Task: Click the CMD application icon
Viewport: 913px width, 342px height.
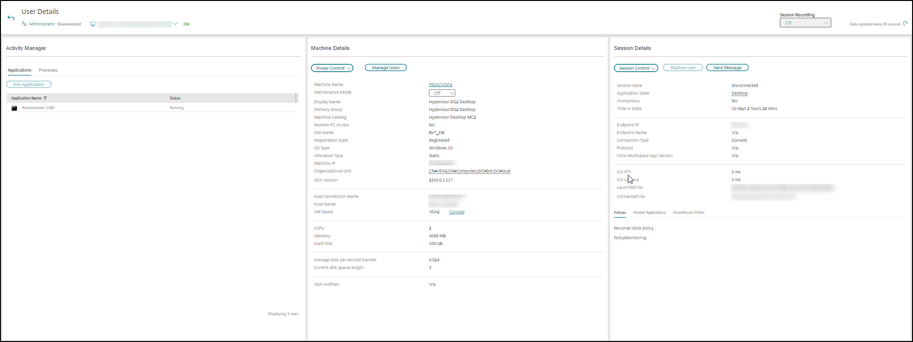Action: tap(14, 108)
